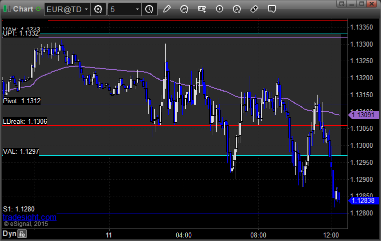Image resolution: width=381 pixels, height=241 pixels.
Task: Click the date 11 on the time axis
Action: 109,235
